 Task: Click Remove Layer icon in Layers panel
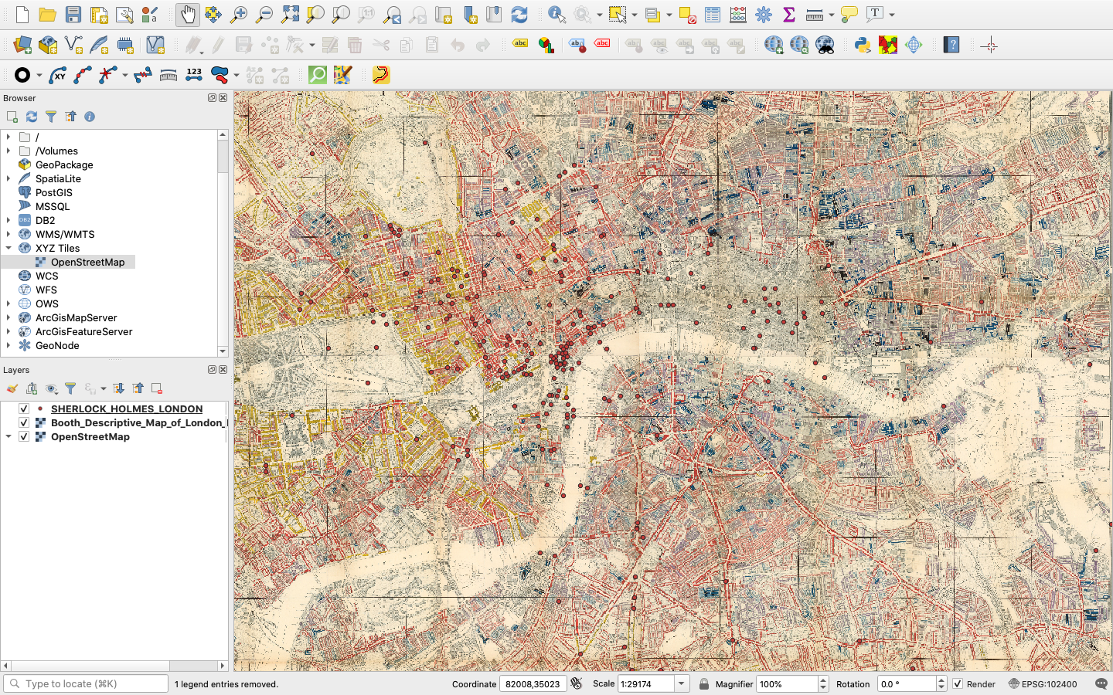[157, 388]
